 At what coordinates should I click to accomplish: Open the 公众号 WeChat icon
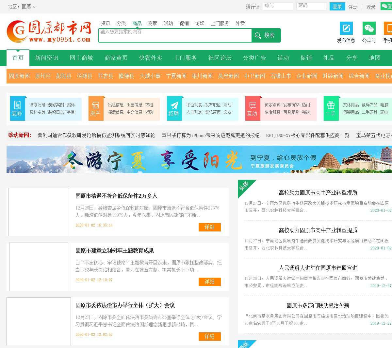coord(369,28)
